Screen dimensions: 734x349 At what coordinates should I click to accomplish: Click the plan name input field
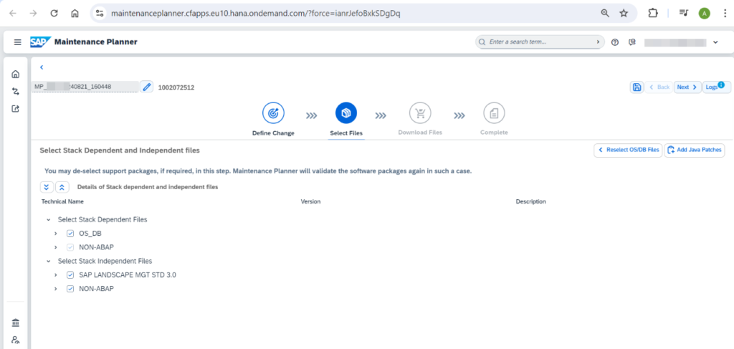tap(85, 87)
